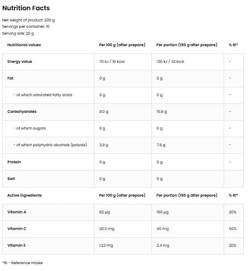Click the Active ingredients section header
The image size is (248, 271).
24,195
